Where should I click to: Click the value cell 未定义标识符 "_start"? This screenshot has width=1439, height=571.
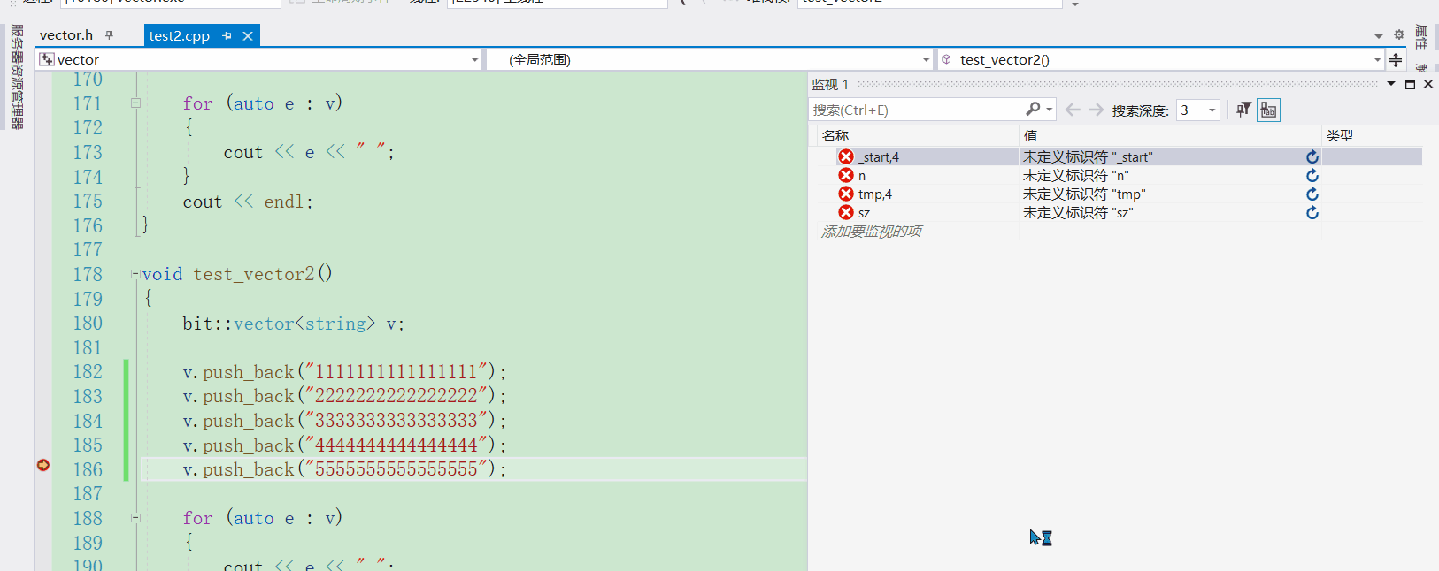tap(1088, 156)
